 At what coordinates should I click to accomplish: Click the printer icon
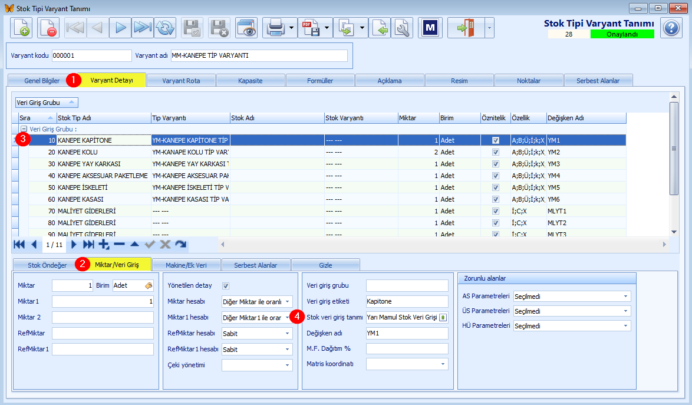click(276, 28)
